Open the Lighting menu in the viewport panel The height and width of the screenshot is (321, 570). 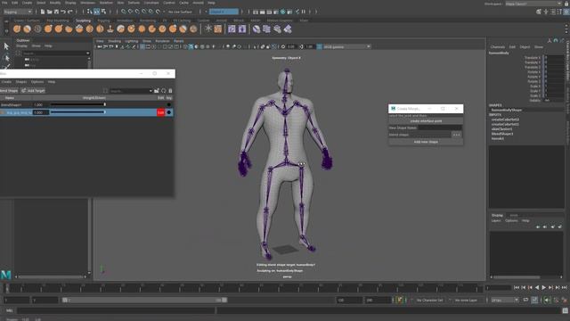131,41
